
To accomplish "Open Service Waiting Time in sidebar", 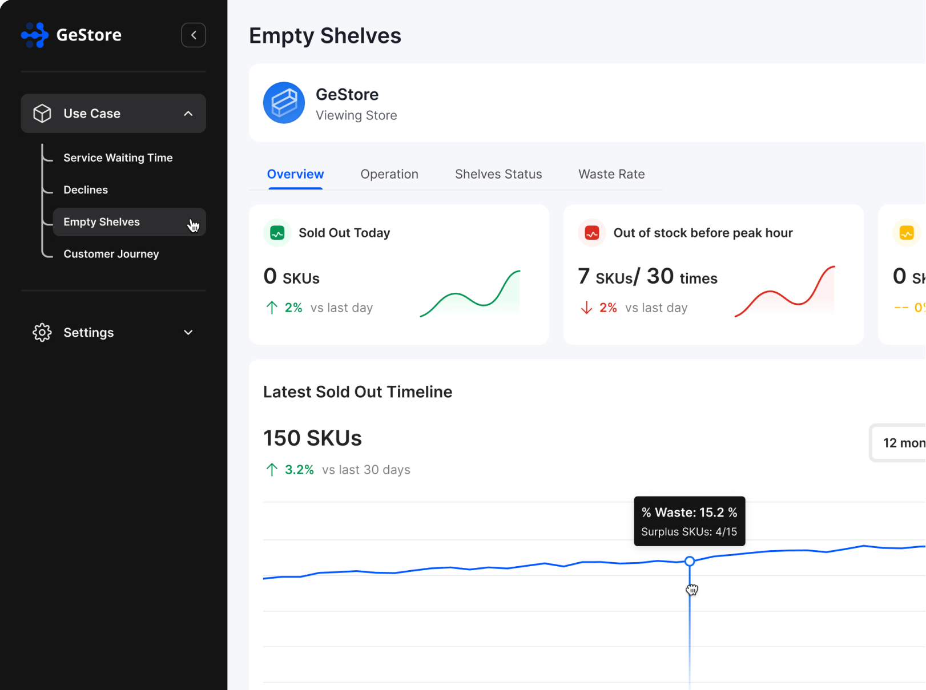I will [x=118, y=158].
